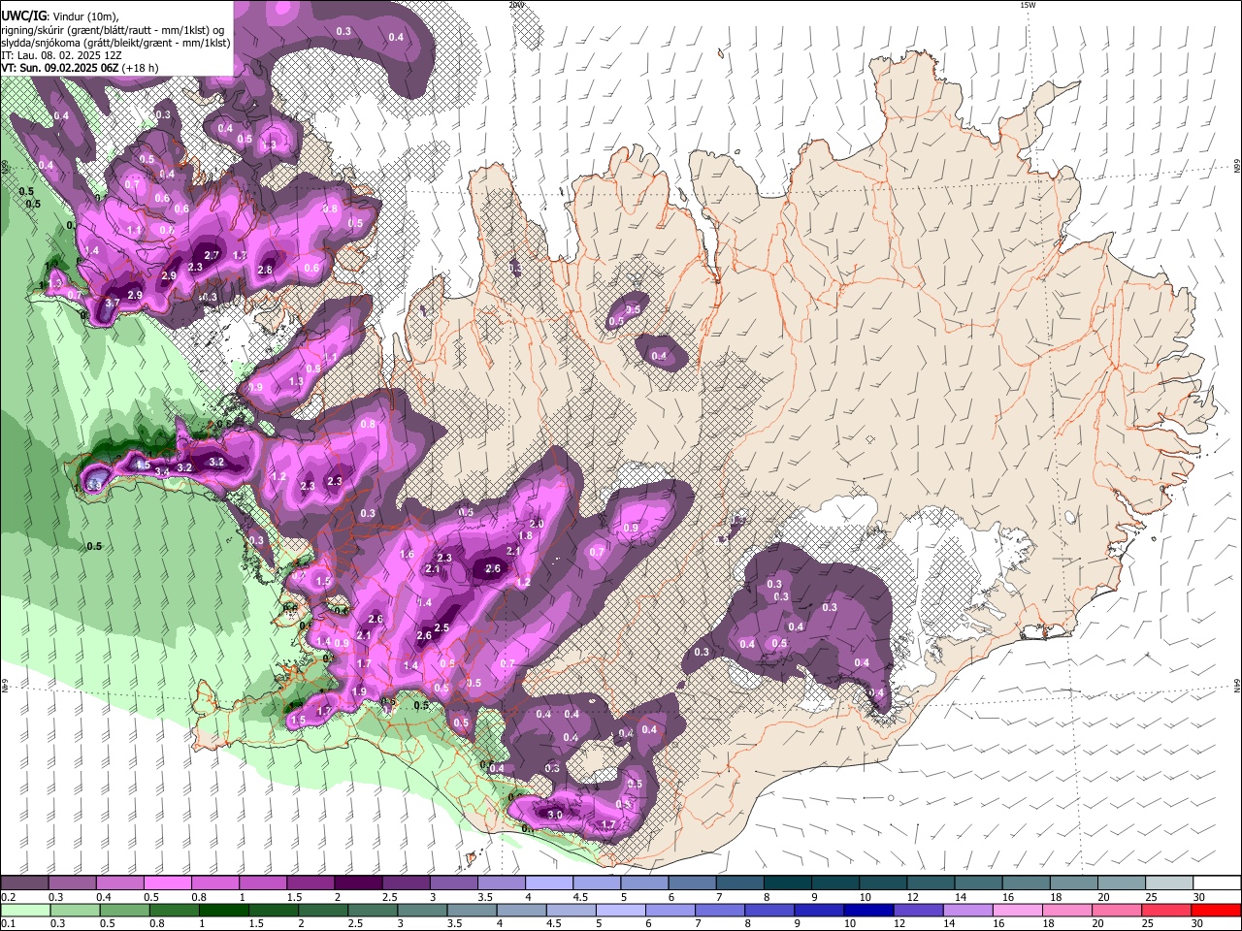Image resolution: width=1242 pixels, height=931 pixels.
Task: Click the '20W' longitude label at the top
Action: tap(516, 5)
